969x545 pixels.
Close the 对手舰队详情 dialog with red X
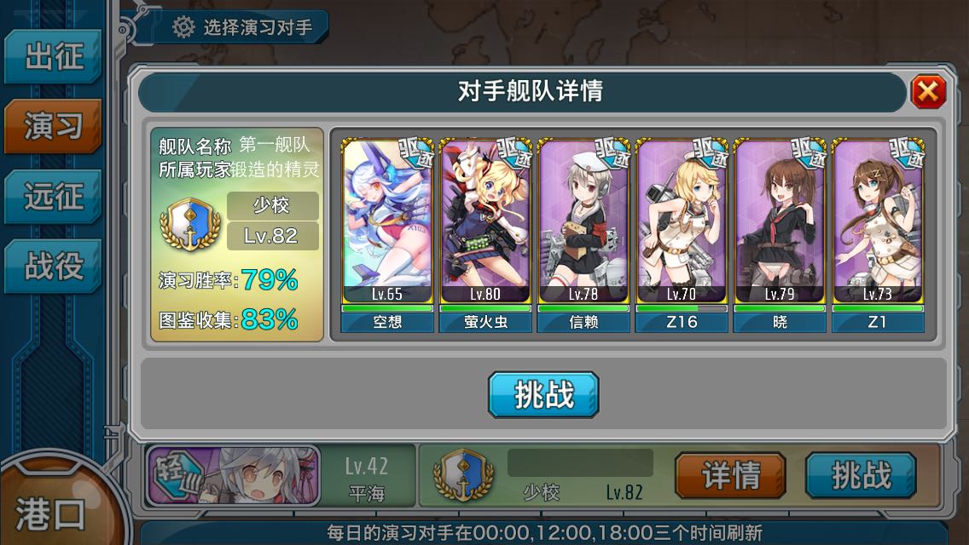coord(927,91)
